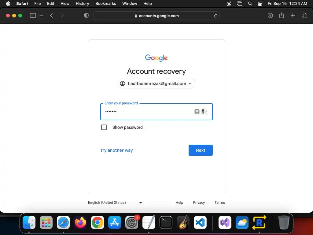Open a new tab
The height and width of the screenshot is (235, 313).
[x=293, y=15]
